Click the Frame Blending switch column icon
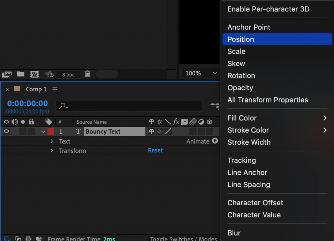 (185, 122)
